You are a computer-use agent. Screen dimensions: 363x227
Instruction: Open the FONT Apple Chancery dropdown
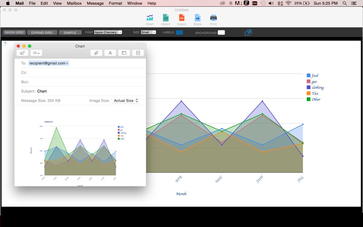108,32
